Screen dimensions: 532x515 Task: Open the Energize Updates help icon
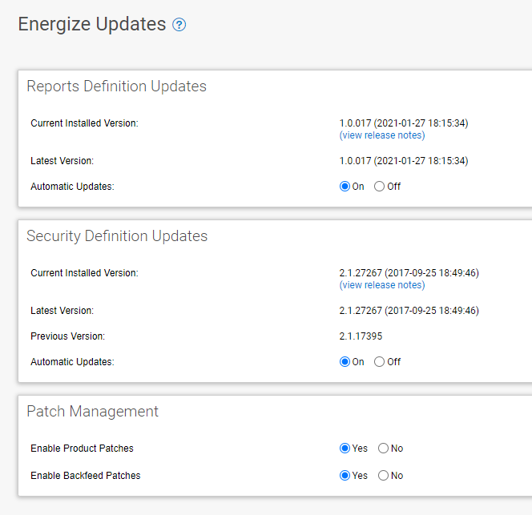coord(179,25)
